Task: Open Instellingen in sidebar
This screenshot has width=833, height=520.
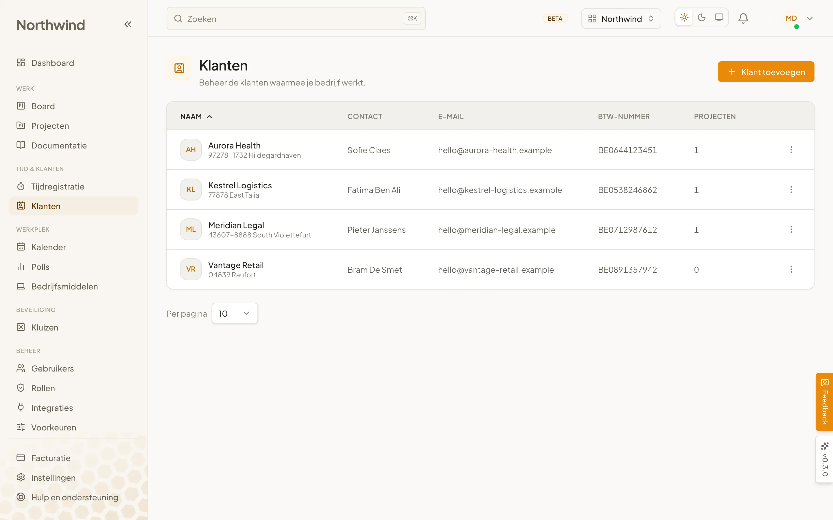Action: point(74,478)
